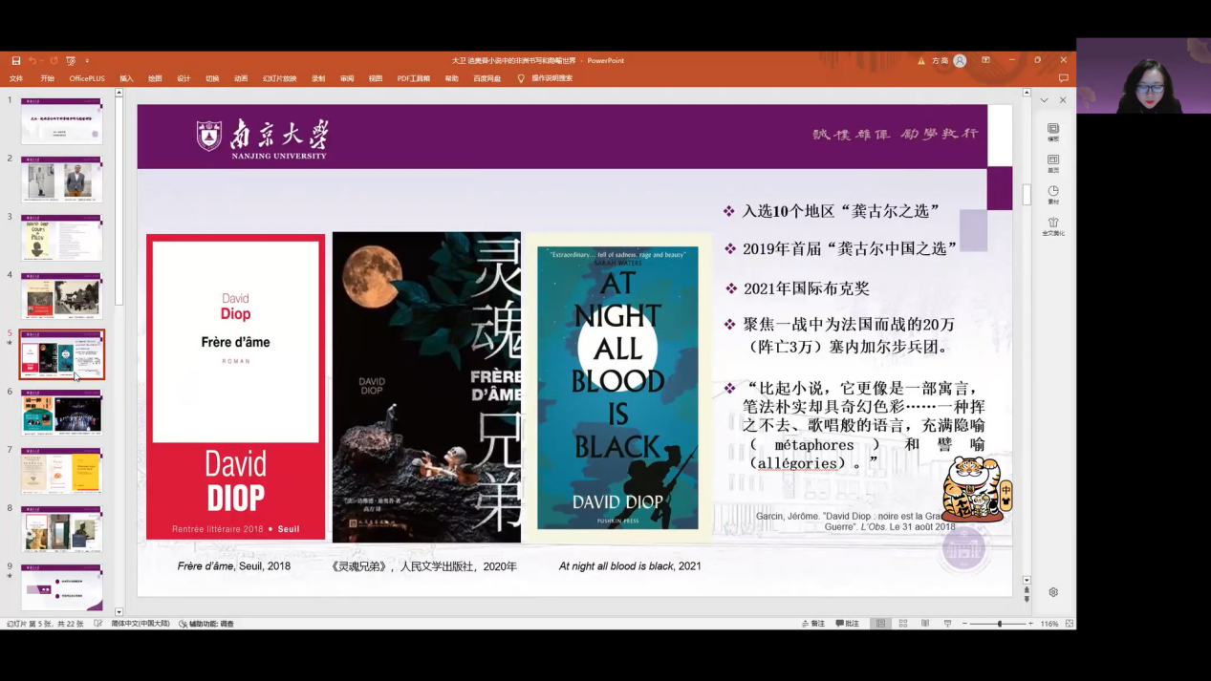Click the 辅助功能 accessibility check button
1211x681 pixels.
[206, 624]
